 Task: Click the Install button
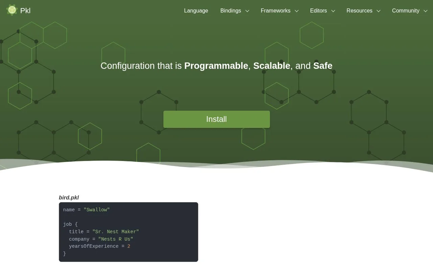216,119
